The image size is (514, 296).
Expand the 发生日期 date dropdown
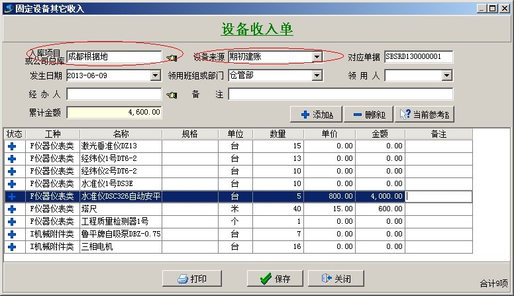(x=156, y=75)
